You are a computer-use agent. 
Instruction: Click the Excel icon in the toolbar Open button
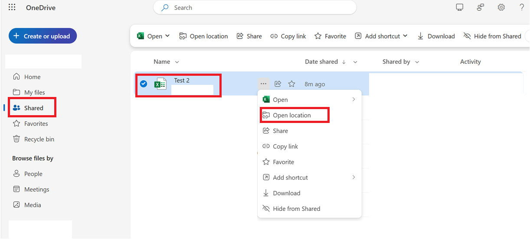click(x=141, y=36)
